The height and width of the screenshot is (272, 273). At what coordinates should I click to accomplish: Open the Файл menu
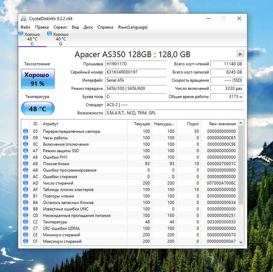[25, 27]
